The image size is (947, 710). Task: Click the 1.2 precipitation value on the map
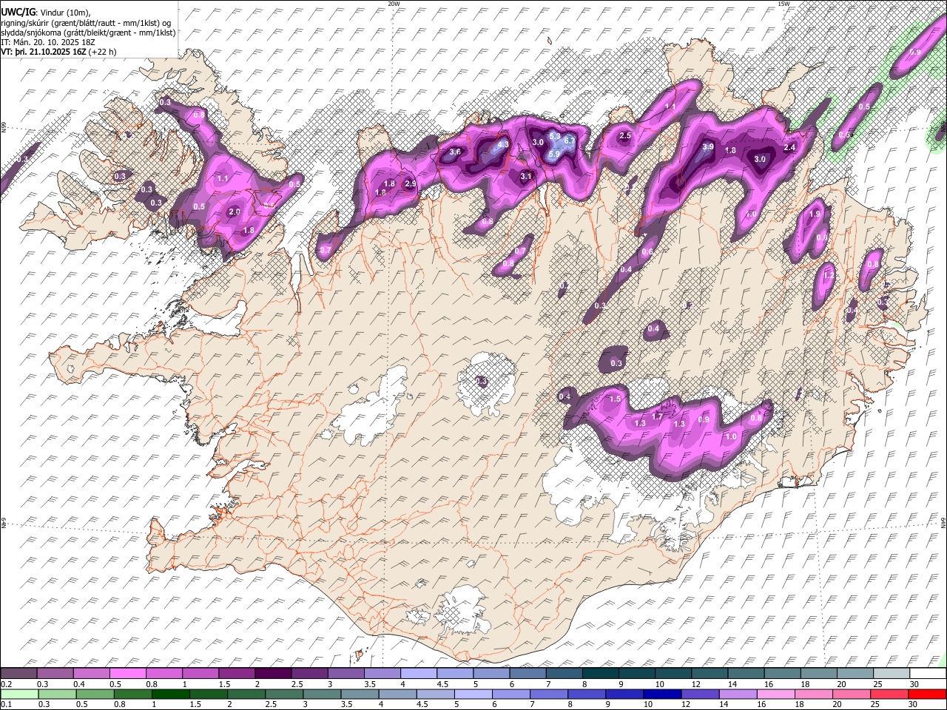pyautogui.click(x=829, y=275)
